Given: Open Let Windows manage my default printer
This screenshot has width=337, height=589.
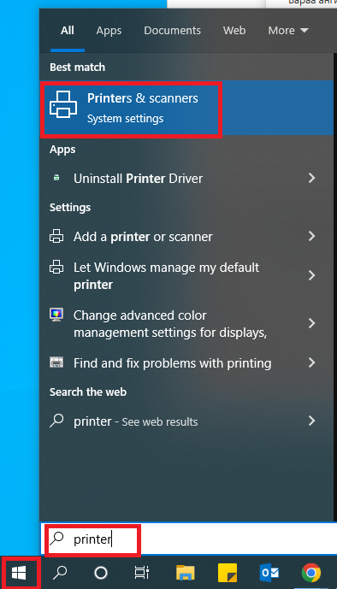Looking at the screenshot, I should [186, 275].
